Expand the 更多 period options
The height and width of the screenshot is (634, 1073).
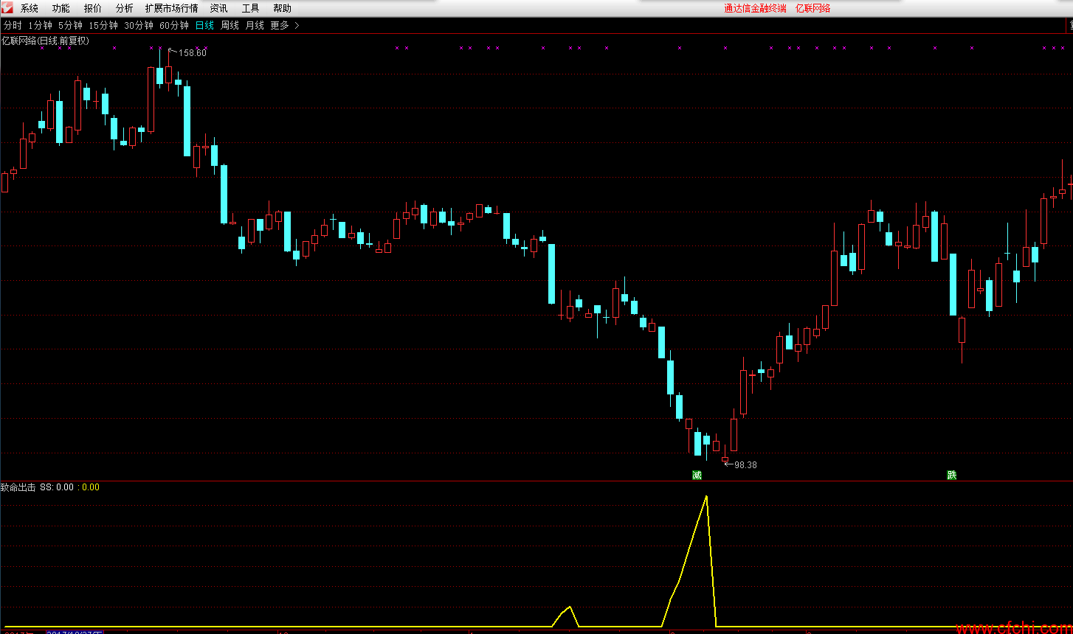pyautogui.click(x=285, y=25)
